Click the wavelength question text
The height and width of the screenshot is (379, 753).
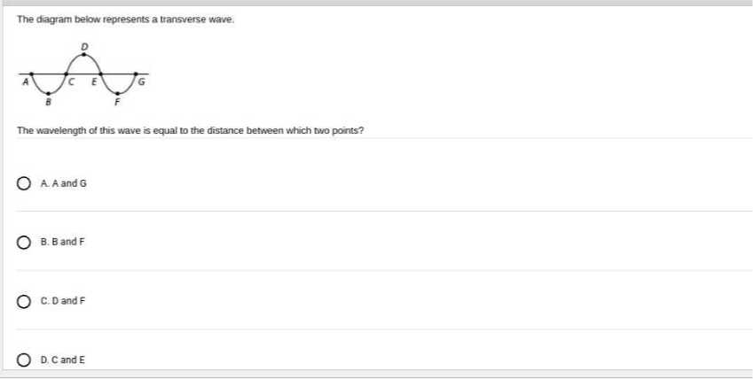(190, 130)
